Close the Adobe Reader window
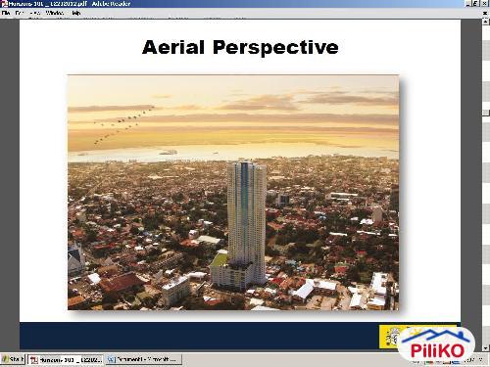Image resolution: width=490 pixels, height=367 pixels. click(485, 4)
